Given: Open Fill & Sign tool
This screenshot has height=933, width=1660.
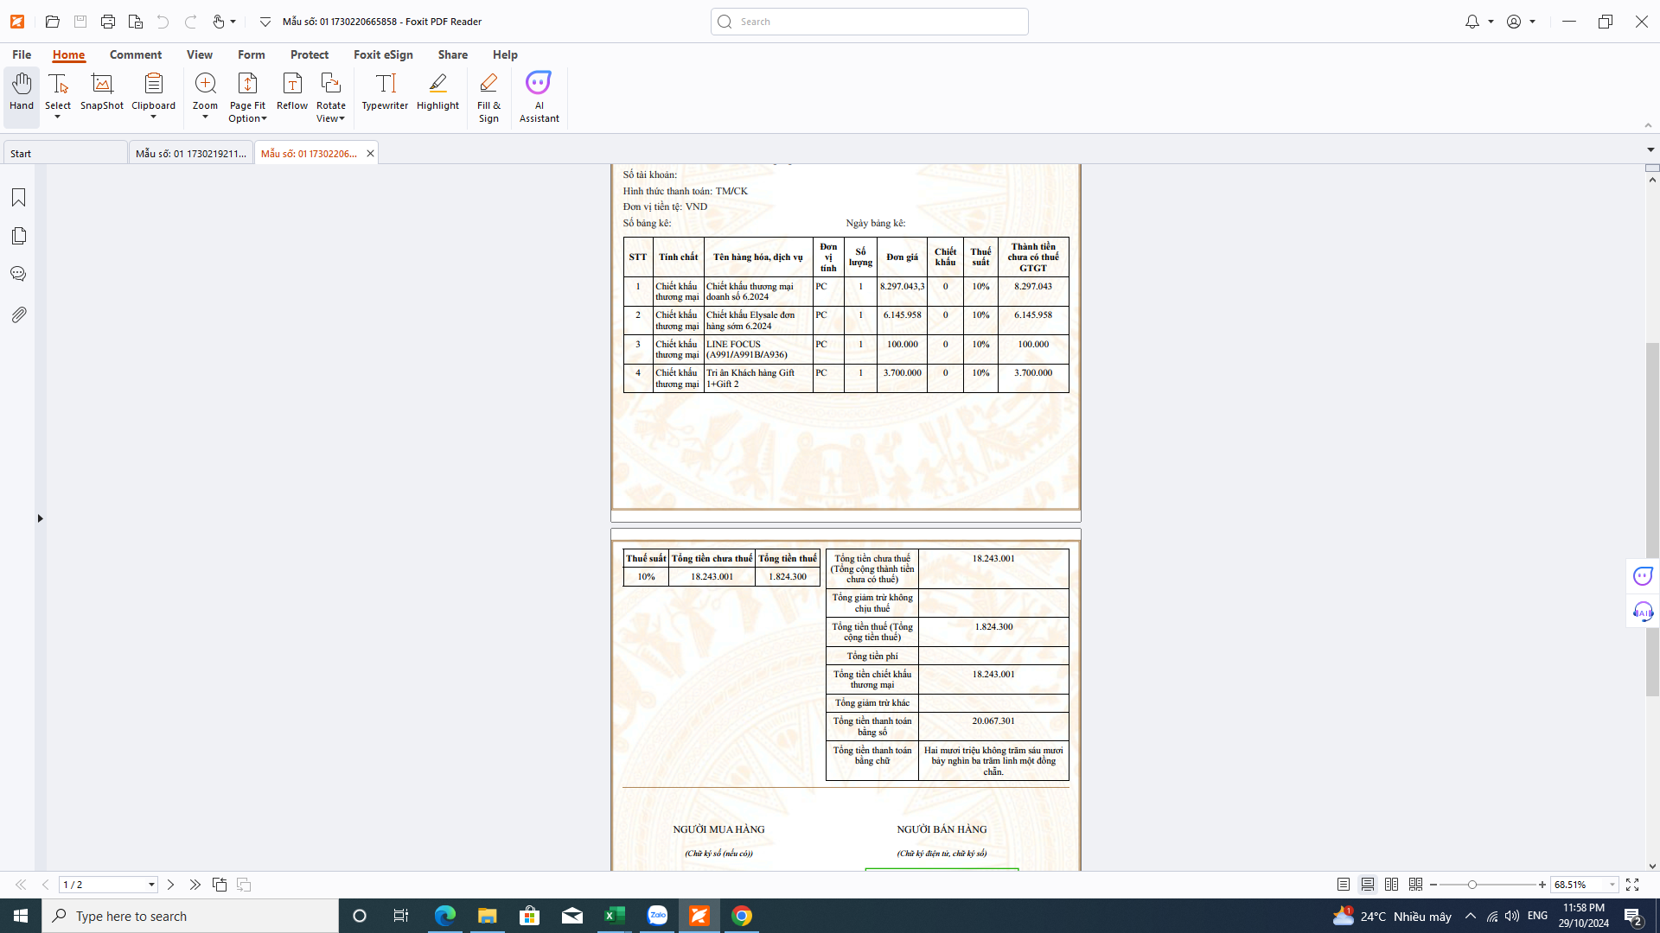Looking at the screenshot, I should tap(488, 97).
